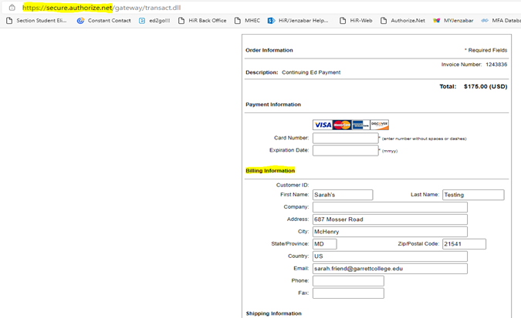Click the MHEC bookmark page icon
Viewport: 521px width, 318px height.
pos(238,21)
